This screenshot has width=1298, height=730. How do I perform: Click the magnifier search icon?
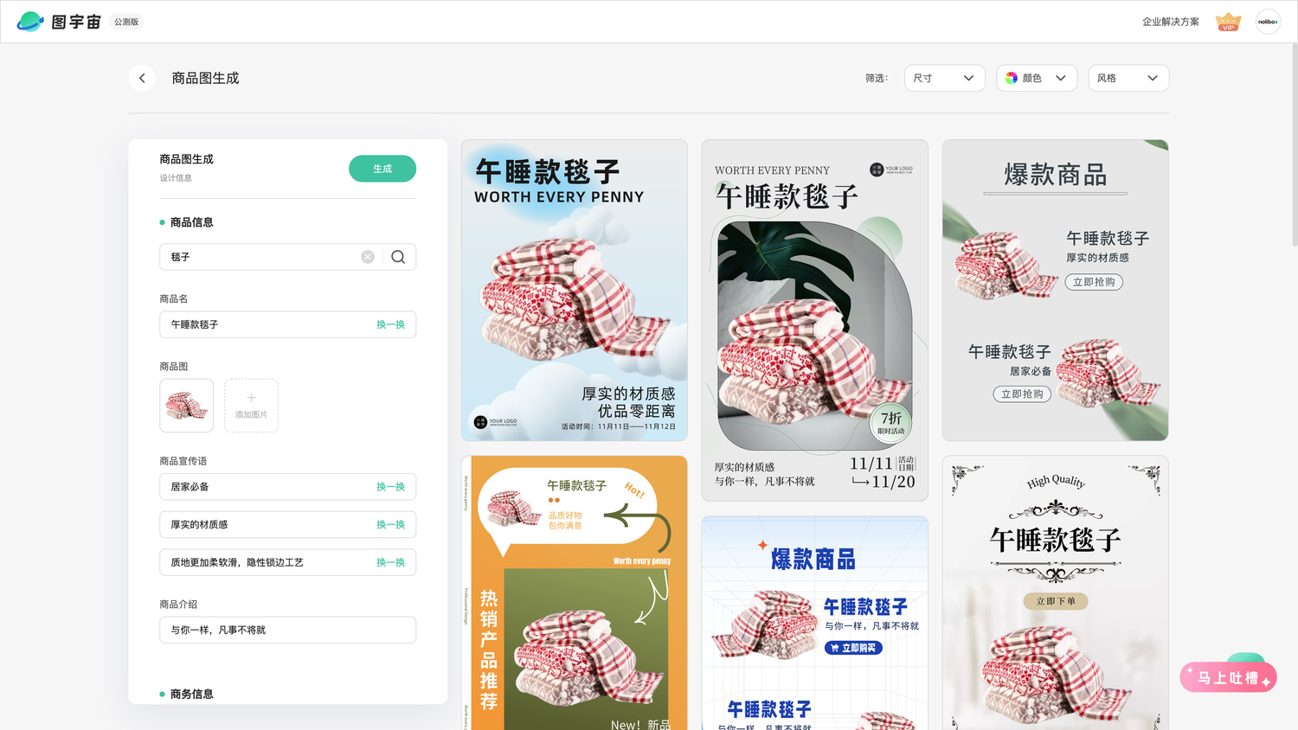(398, 257)
